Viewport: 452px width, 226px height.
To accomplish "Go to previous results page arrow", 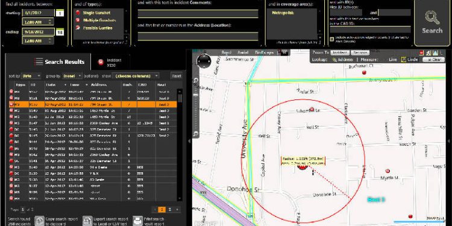I will coord(155,210).
